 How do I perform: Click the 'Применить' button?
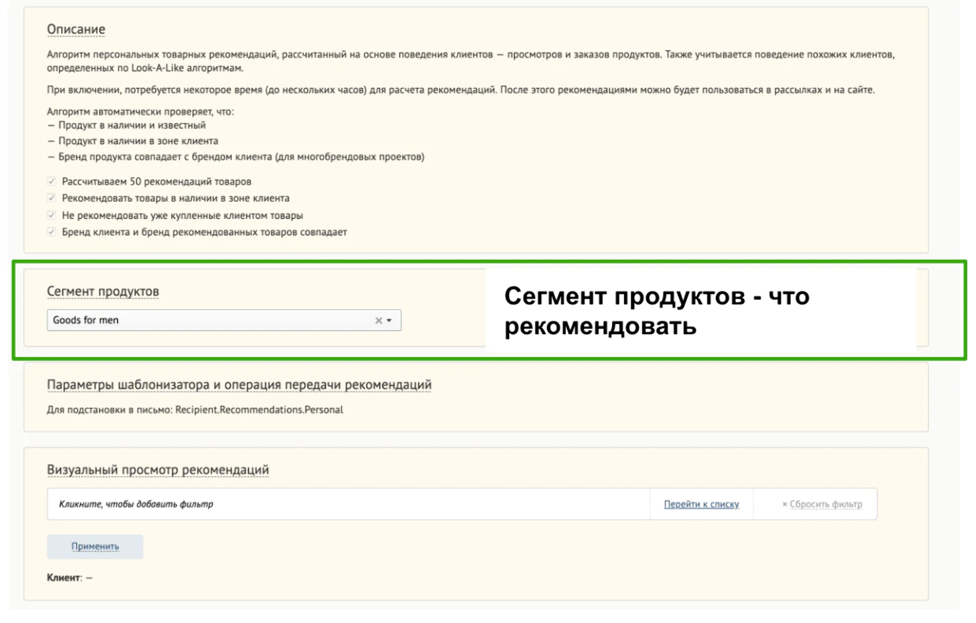[95, 546]
